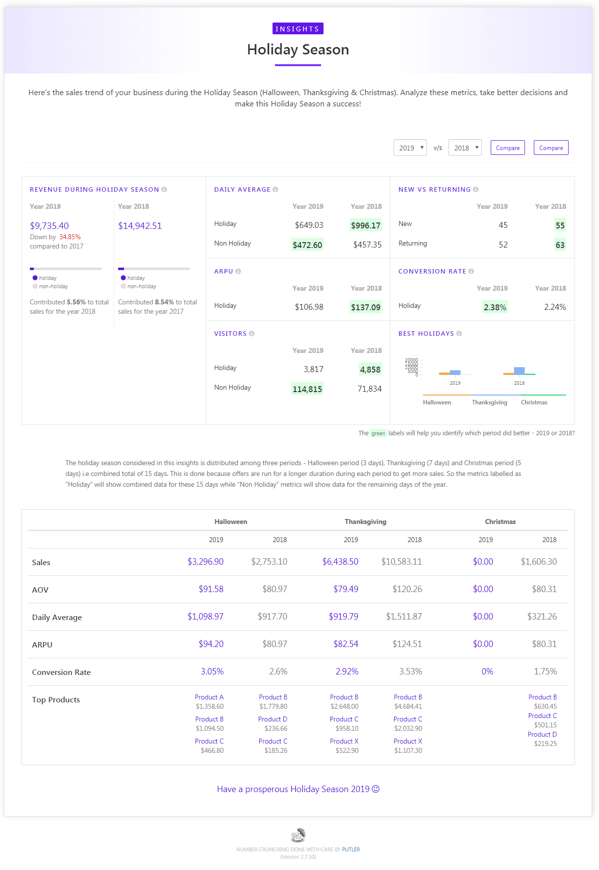Click Have a prosperous Holiday Season 2019 text
Screen dimensions: 599x870
pyautogui.click(x=293, y=789)
